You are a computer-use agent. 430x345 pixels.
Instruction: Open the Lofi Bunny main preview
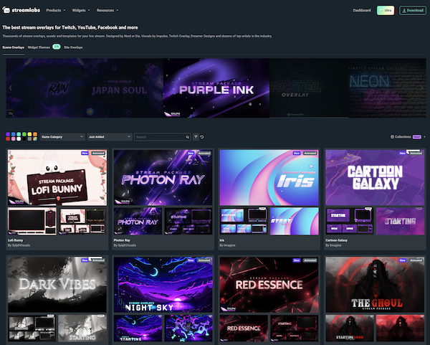[57, 178]
